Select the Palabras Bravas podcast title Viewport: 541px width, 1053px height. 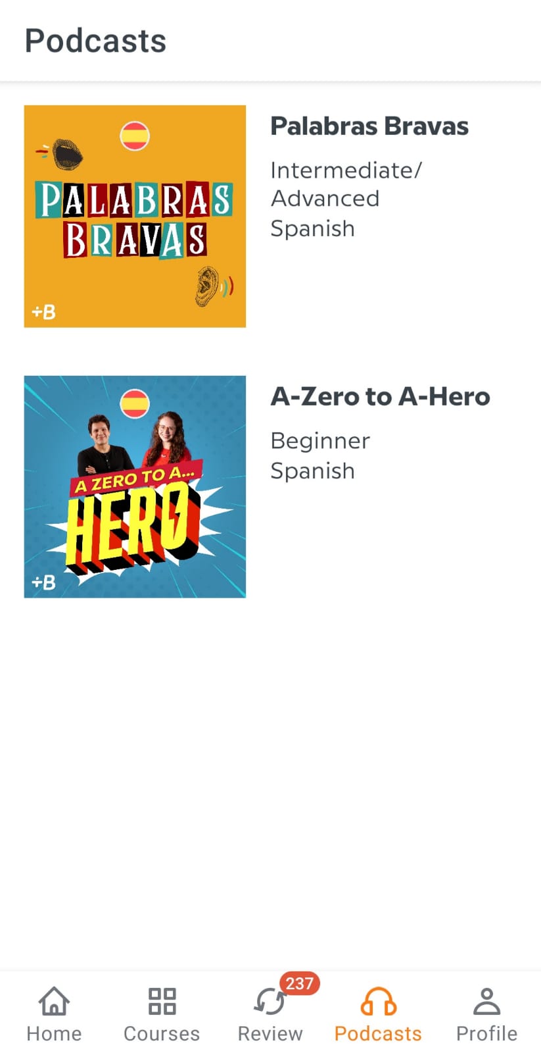point(369,126)
